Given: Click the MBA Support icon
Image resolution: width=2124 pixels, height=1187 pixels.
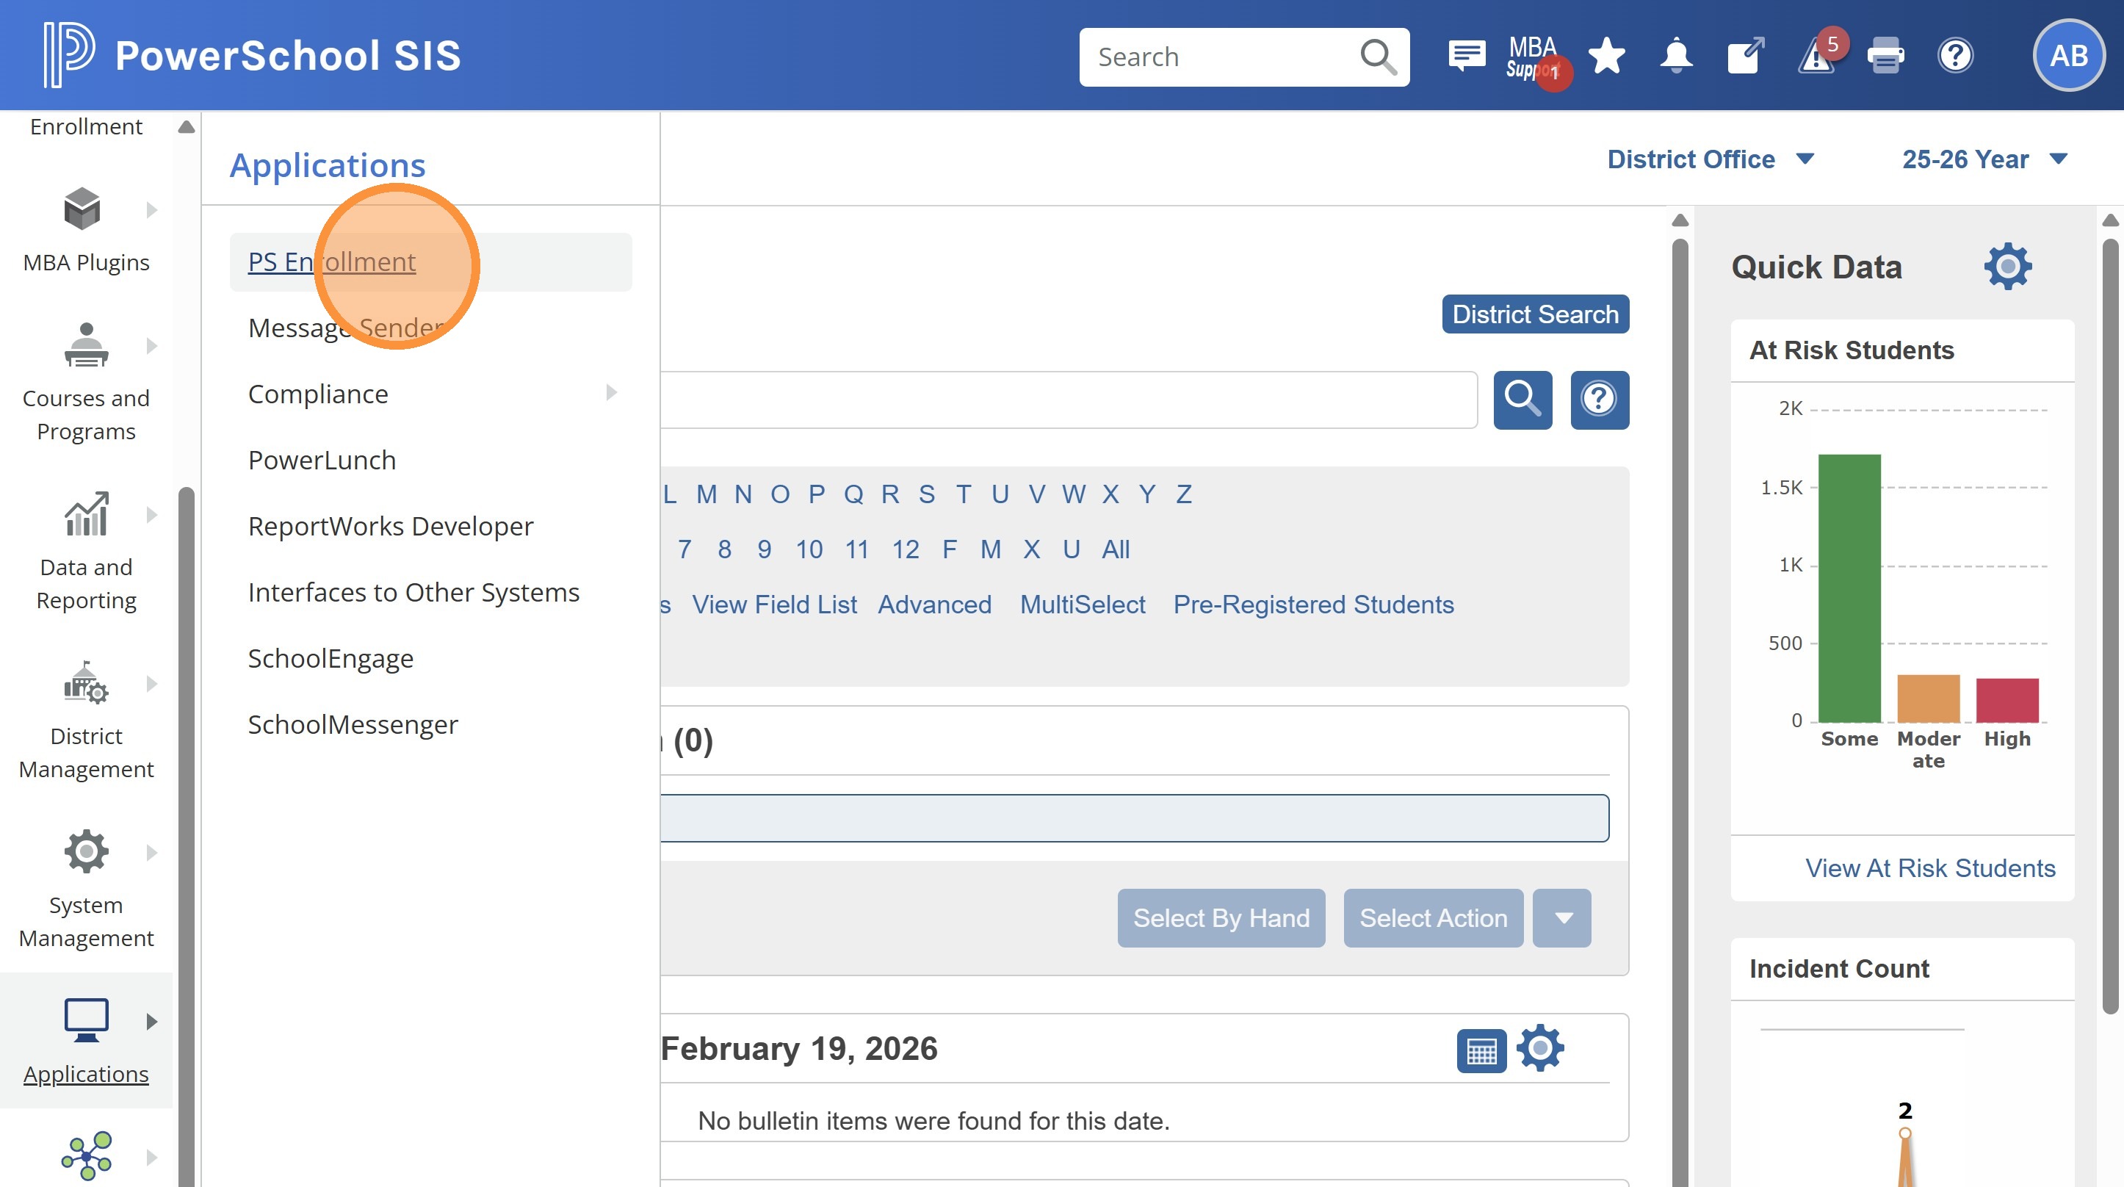Looking at the screenshot, I should (1532, 56).
